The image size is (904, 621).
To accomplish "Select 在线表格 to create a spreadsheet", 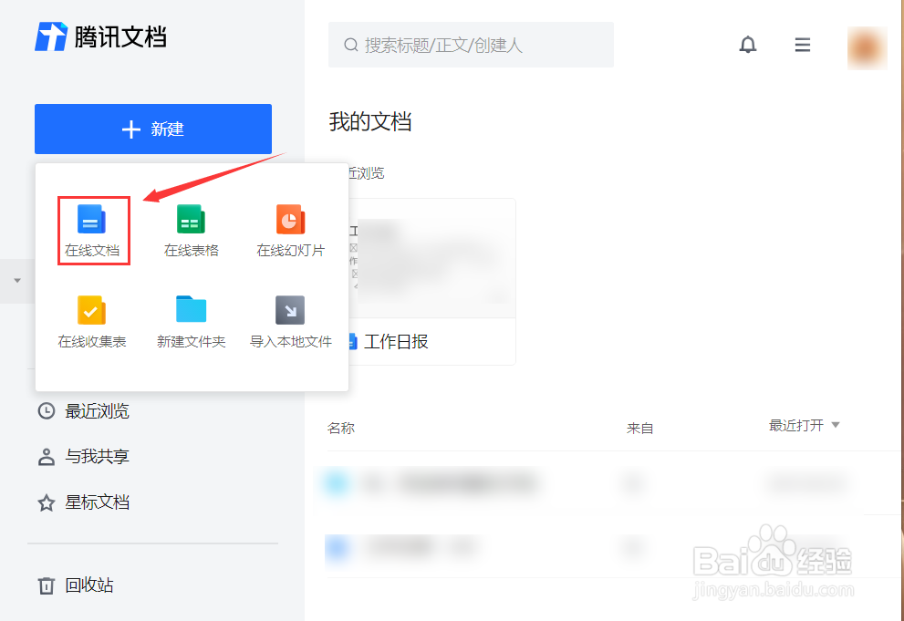I will pyautogui.click(x=191, y=230).
